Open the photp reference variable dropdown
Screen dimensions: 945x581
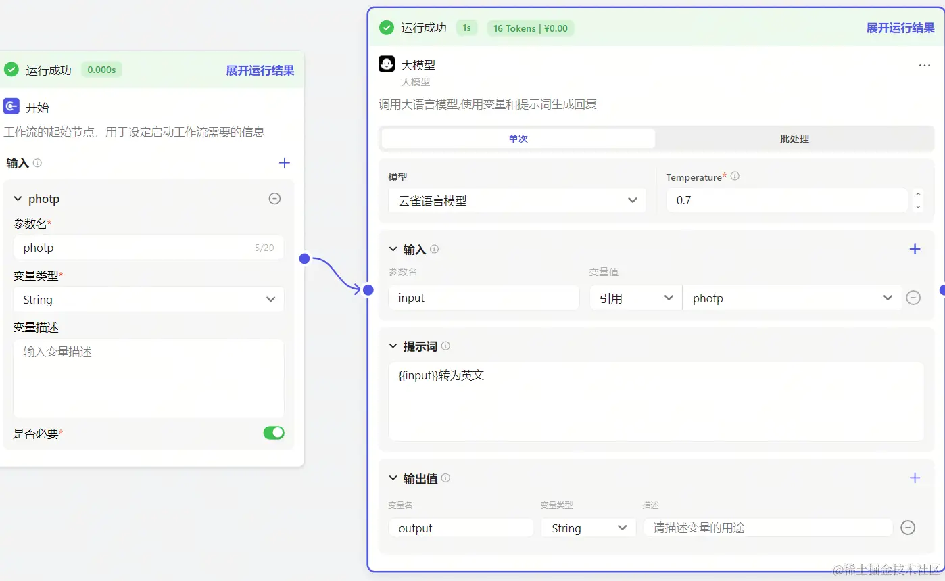(792, 298)
